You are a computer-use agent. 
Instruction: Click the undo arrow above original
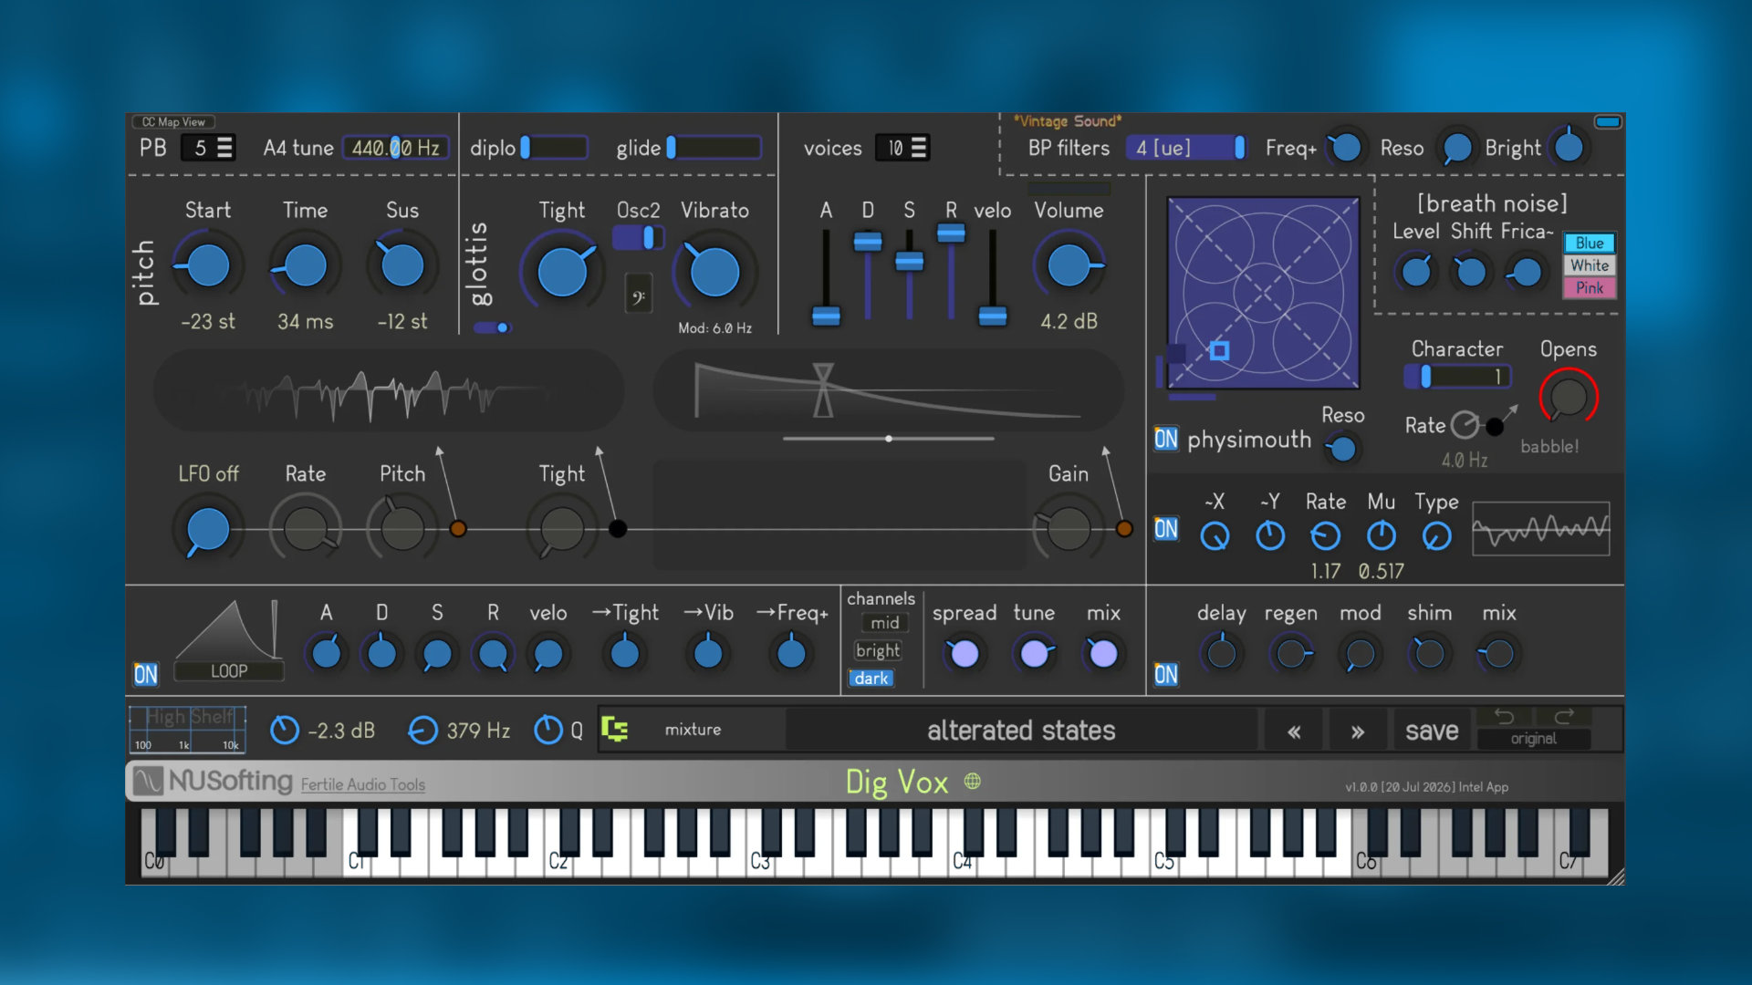pyautogui.click(x=1504, y=717)
